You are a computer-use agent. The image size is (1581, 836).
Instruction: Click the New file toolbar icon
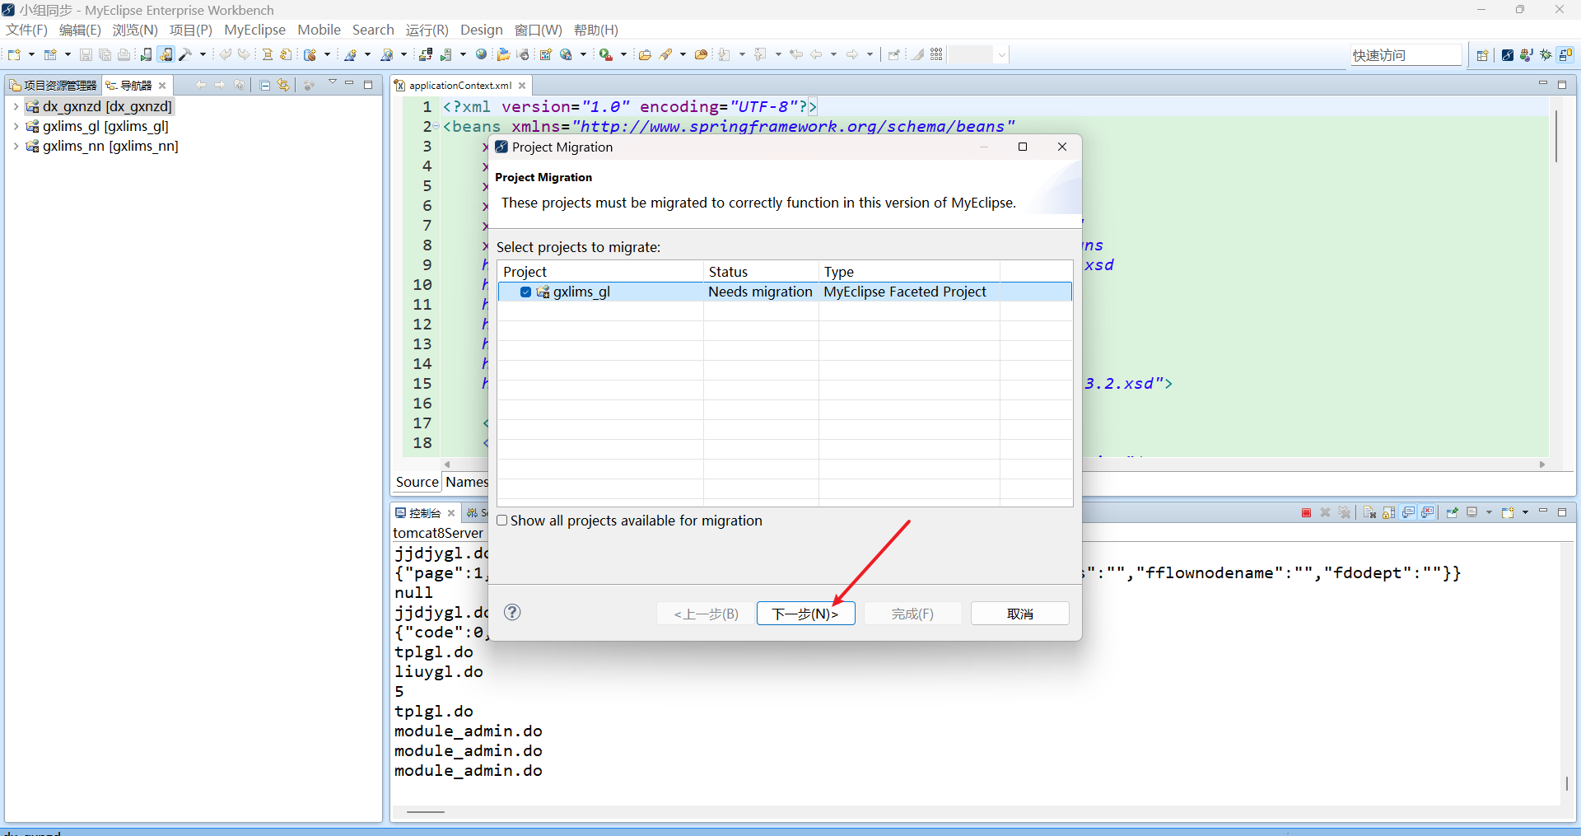click(14, 54)
